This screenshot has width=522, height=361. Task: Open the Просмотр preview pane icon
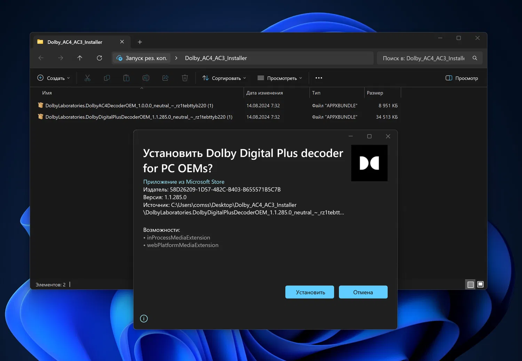(461, 78)
